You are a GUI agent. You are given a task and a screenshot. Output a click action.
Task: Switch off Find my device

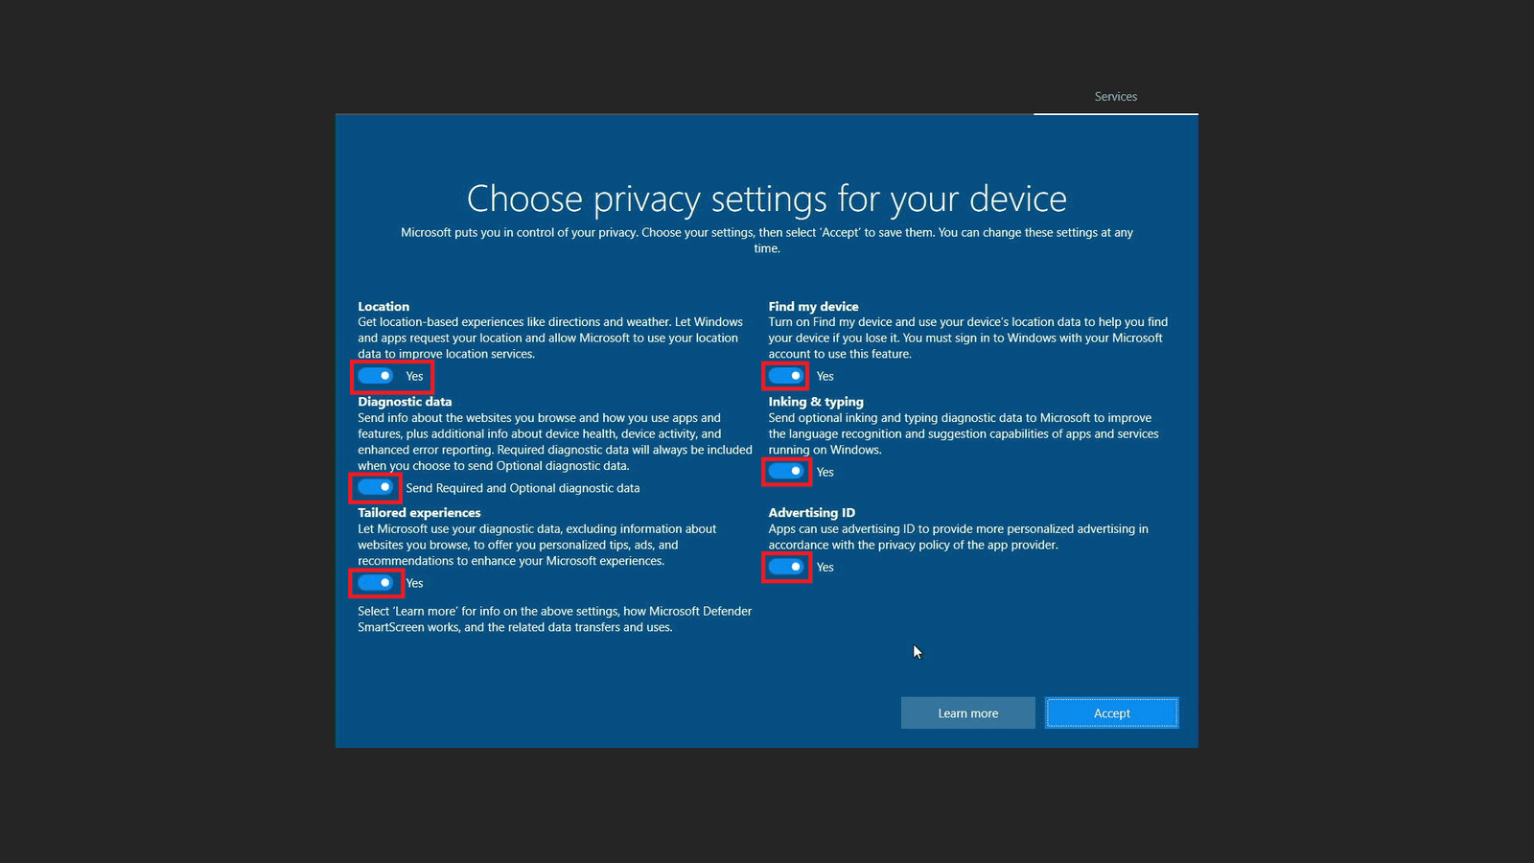coord(786,376)
